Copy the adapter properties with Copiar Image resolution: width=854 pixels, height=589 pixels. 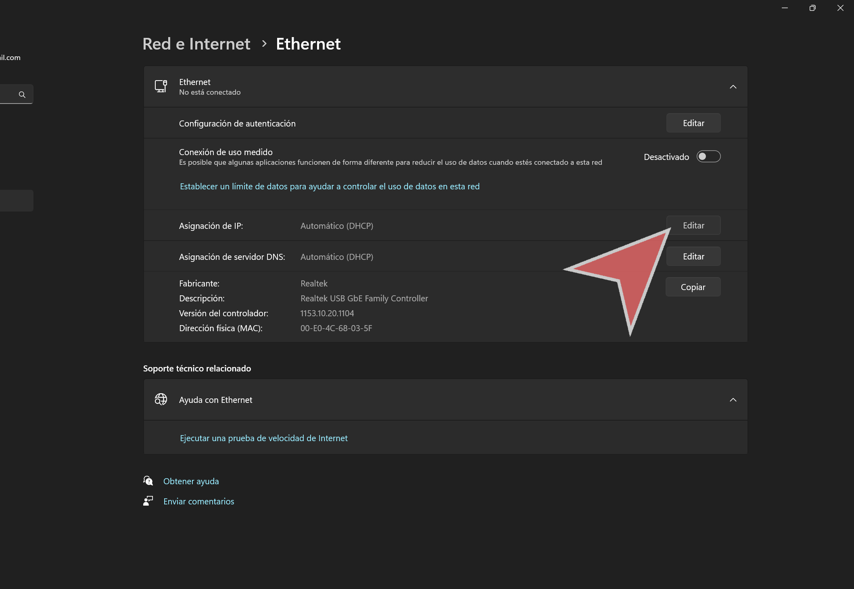click(693, 287)
